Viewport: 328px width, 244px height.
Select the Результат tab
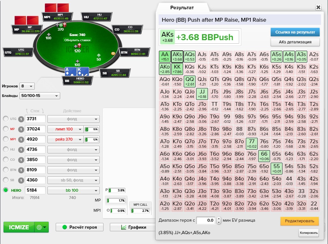[x=182, y=8]
